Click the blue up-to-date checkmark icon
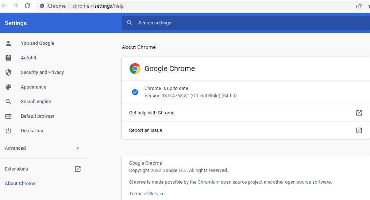The image size is (370, 200). (x=135, y=92)
